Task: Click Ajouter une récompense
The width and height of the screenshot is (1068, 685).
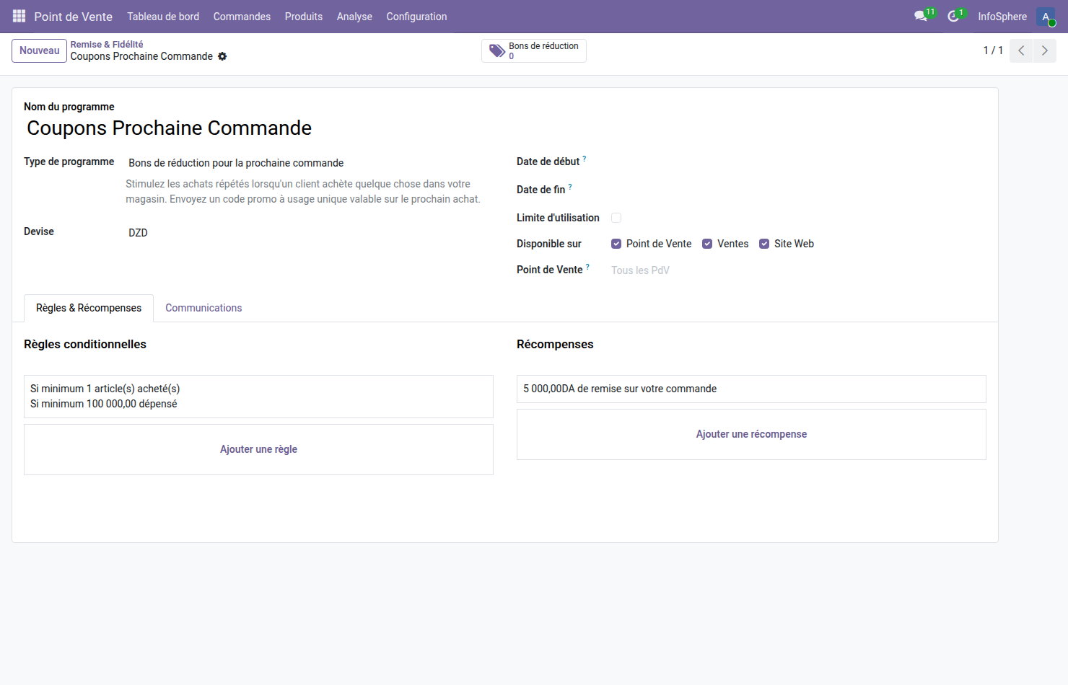Action: (751, 433)
